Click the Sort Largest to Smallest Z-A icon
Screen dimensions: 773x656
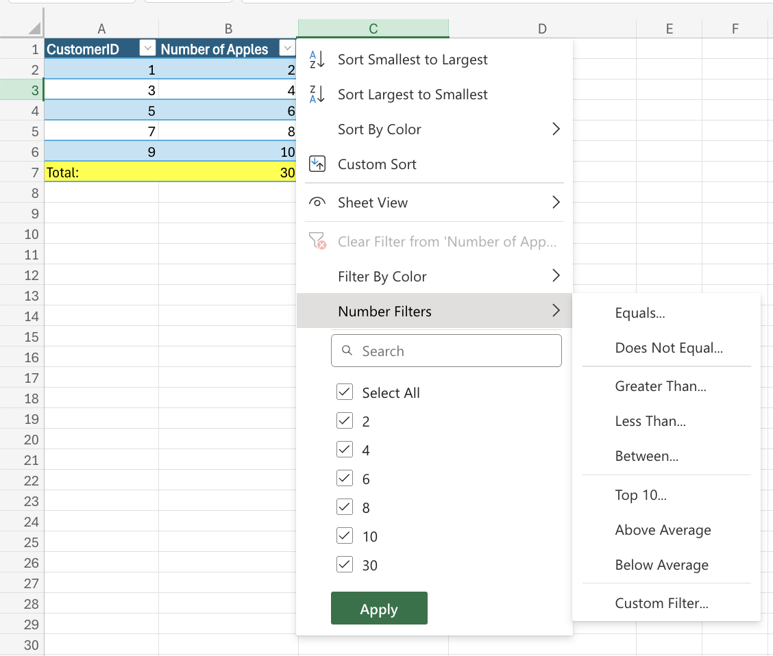317,94
